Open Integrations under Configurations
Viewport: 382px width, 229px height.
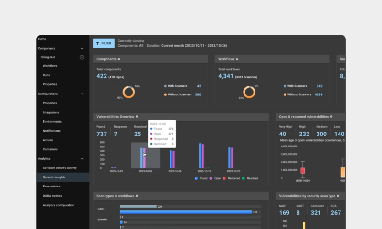coord(51,113)
